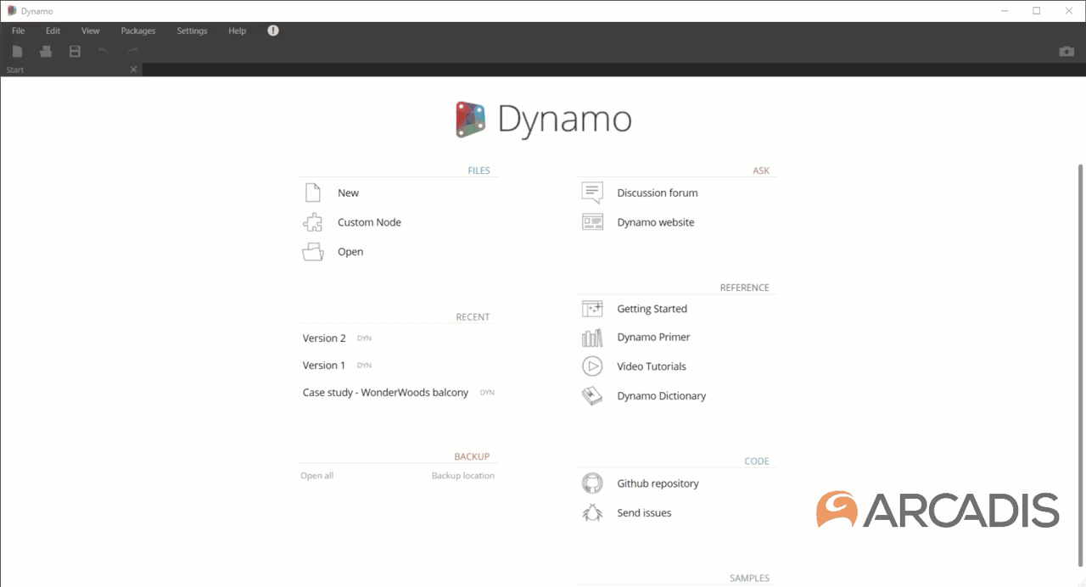Click the Open all backup link
1086x587 pixels.
(x=316, y=475)
